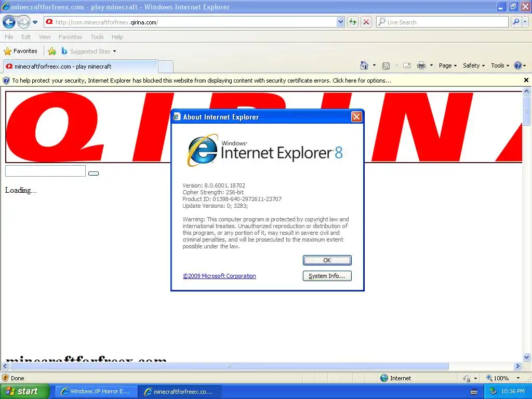Click the vertical scrollbar down arrow
Viewport: 532px width, 399px height.
point(526,357)
